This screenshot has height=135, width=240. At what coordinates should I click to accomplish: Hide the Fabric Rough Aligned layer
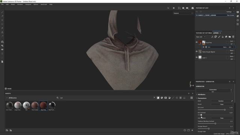click(x=196, y=52)
